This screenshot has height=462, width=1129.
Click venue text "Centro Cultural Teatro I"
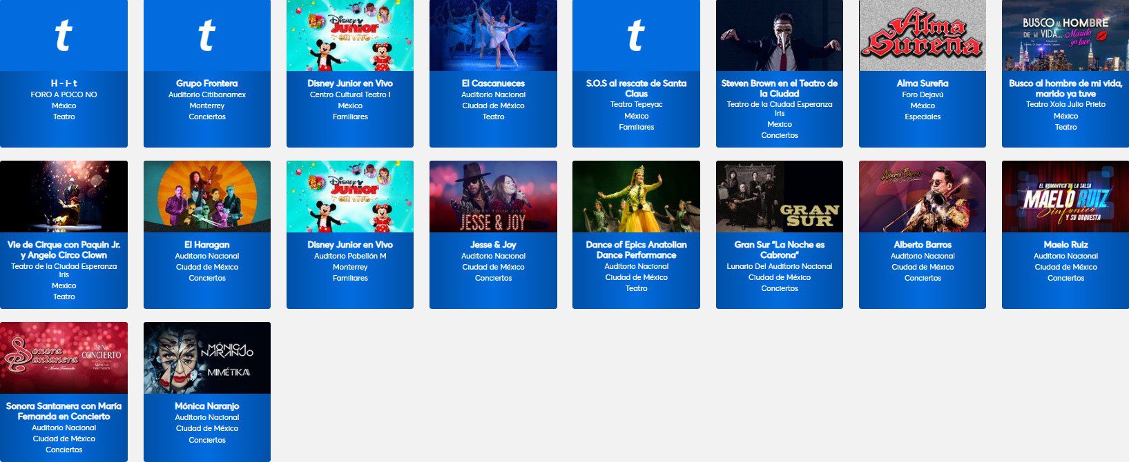[x=350, y=94]
